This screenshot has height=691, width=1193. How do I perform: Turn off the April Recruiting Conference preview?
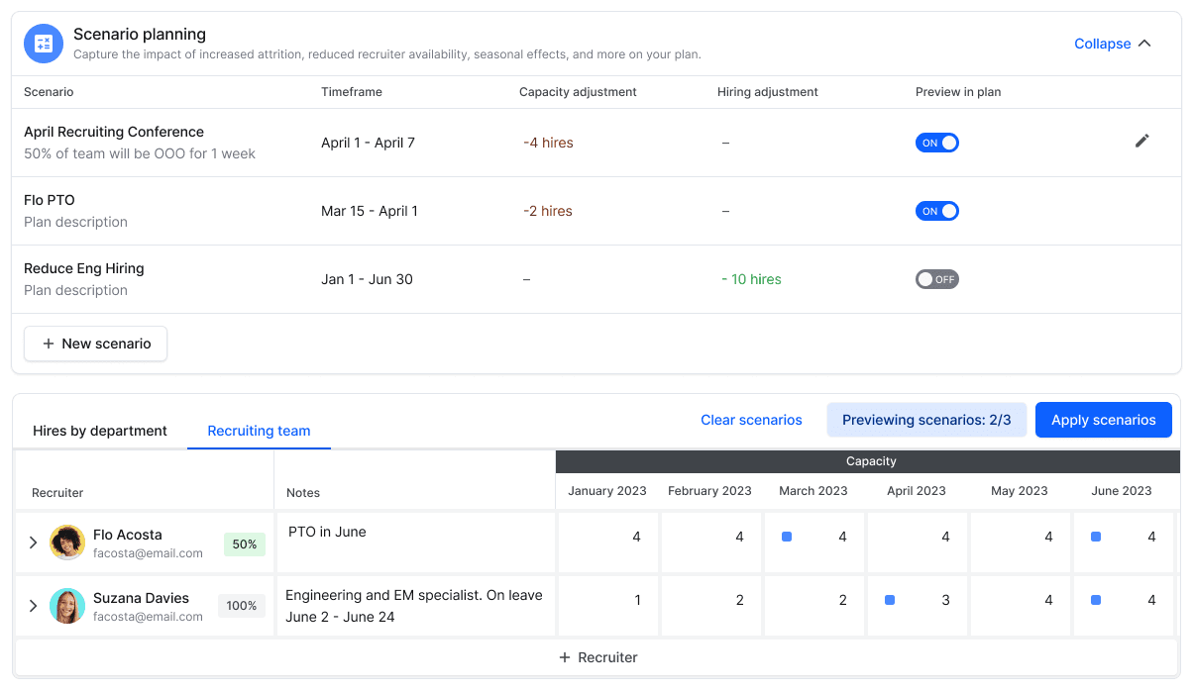[936, 142]
